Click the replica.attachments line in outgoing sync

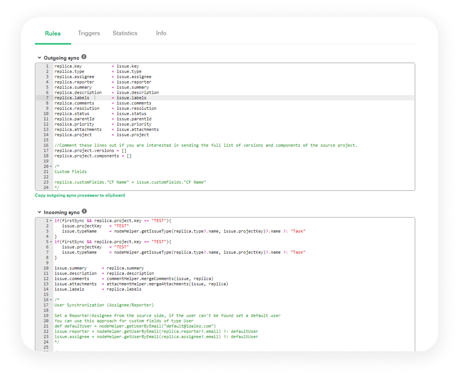(x=106, y=130)
